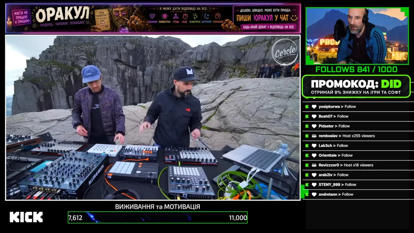Click the green Kick icon on arab2lv's row
The width and height of the screenshot is (414, 233).
(x=306, y=175)
